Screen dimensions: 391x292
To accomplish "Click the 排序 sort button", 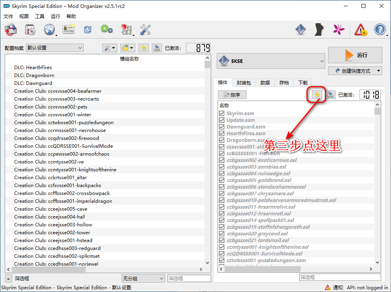I will (232, 95).
